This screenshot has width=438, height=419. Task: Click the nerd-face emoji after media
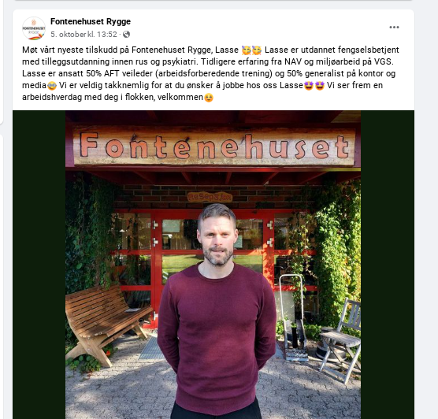pos(52,86)
